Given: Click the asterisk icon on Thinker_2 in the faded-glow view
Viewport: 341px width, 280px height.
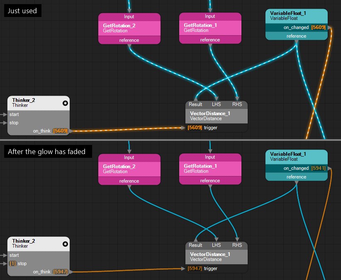Looking at the screenshot, I should tap(65, 244).
